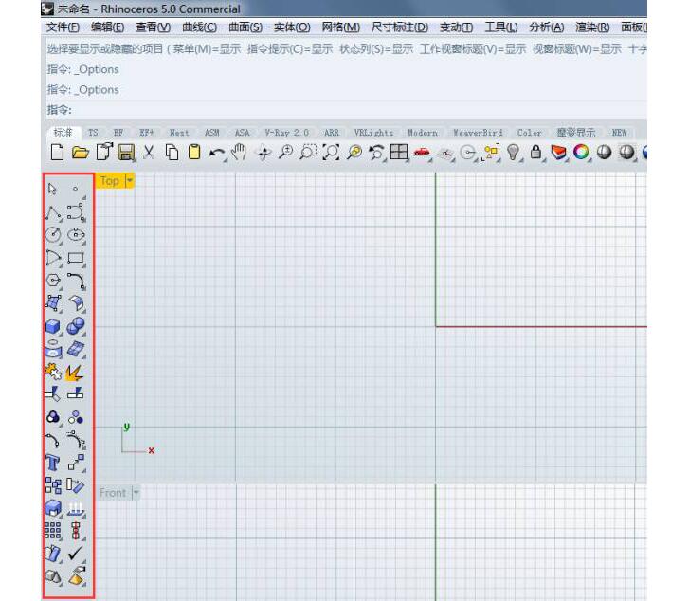Select the arrow selection tool in sidebar
This screenshot has height=601, width=689.
(53, 190)
